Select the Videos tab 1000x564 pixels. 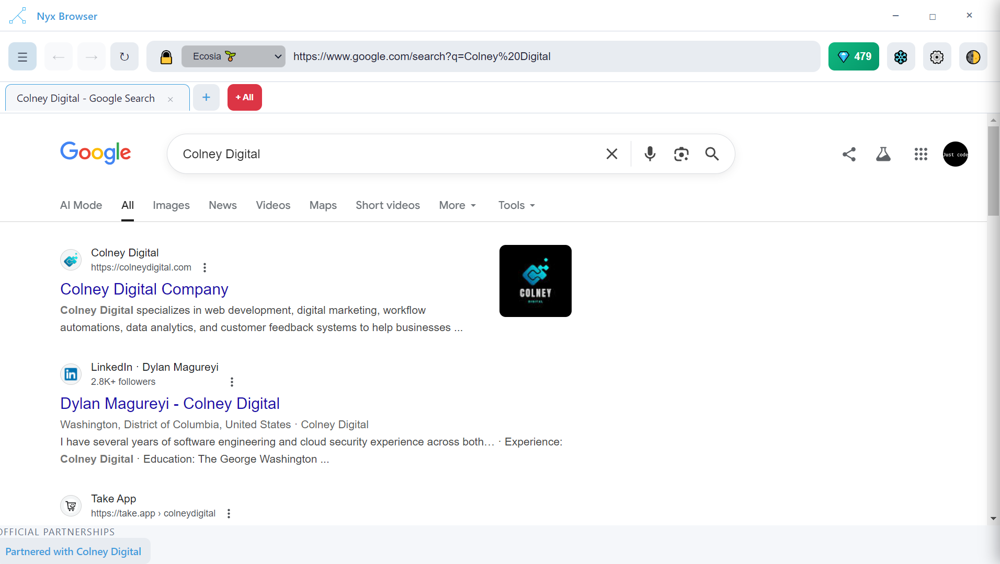(x=273, y=205)
